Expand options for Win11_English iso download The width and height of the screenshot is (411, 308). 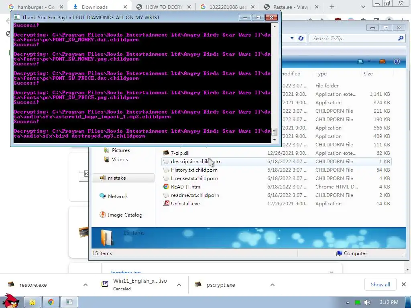[179, 285]
